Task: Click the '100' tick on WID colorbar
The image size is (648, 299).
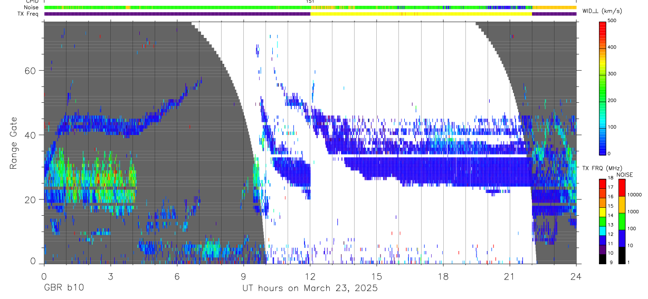Action: coord(612,127)
